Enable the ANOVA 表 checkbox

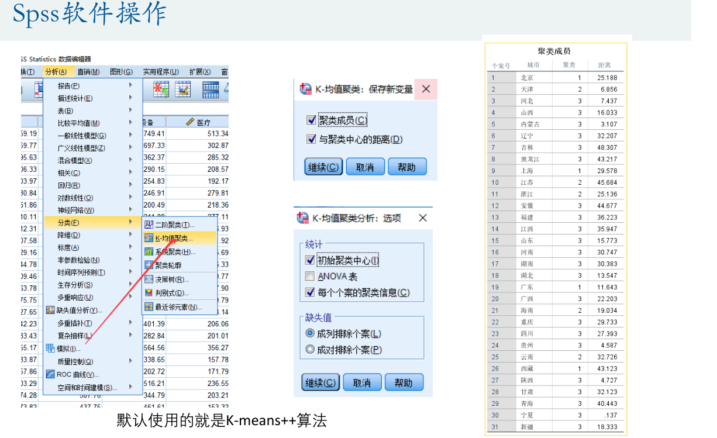(310, 276)
